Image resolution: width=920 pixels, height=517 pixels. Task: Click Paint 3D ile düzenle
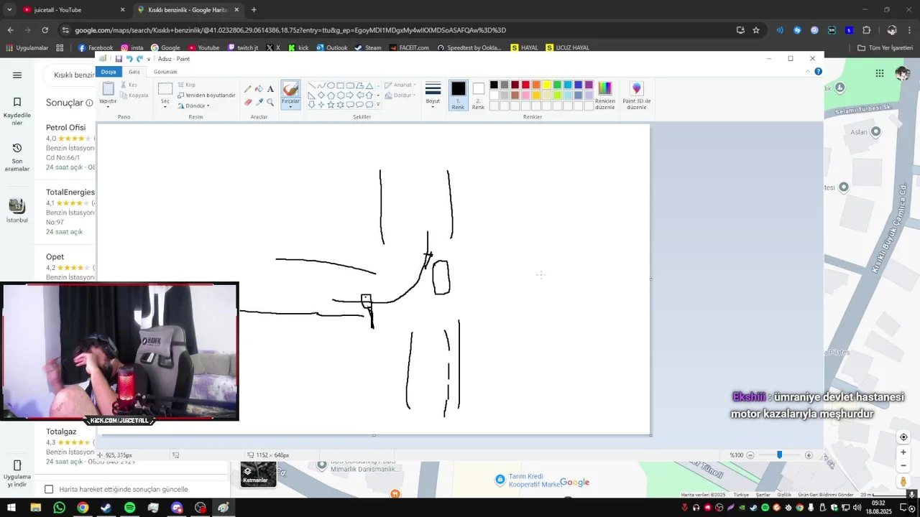[x=637, y=95]
